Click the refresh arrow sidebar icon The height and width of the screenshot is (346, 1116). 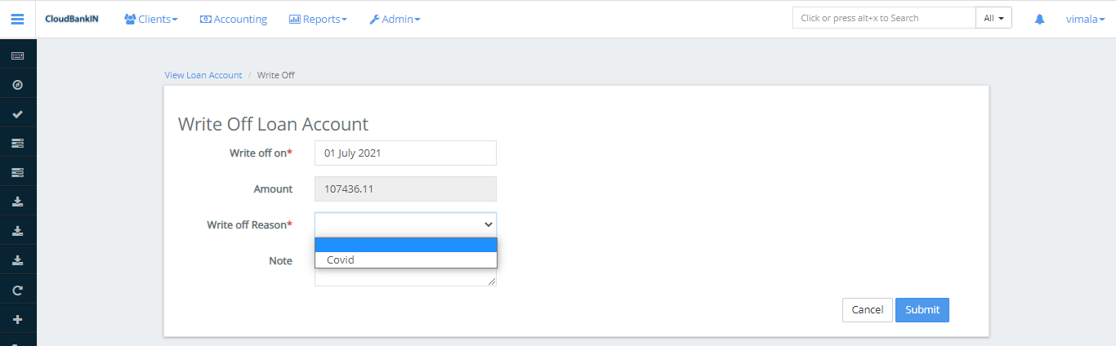[x=18, y=291]
